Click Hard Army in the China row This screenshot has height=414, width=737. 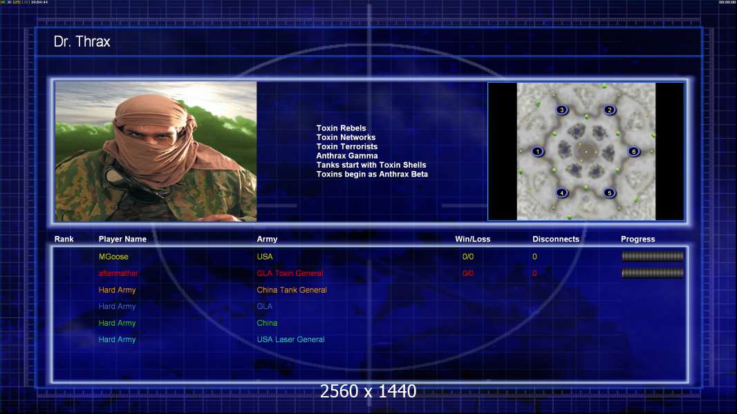(117, 322)
